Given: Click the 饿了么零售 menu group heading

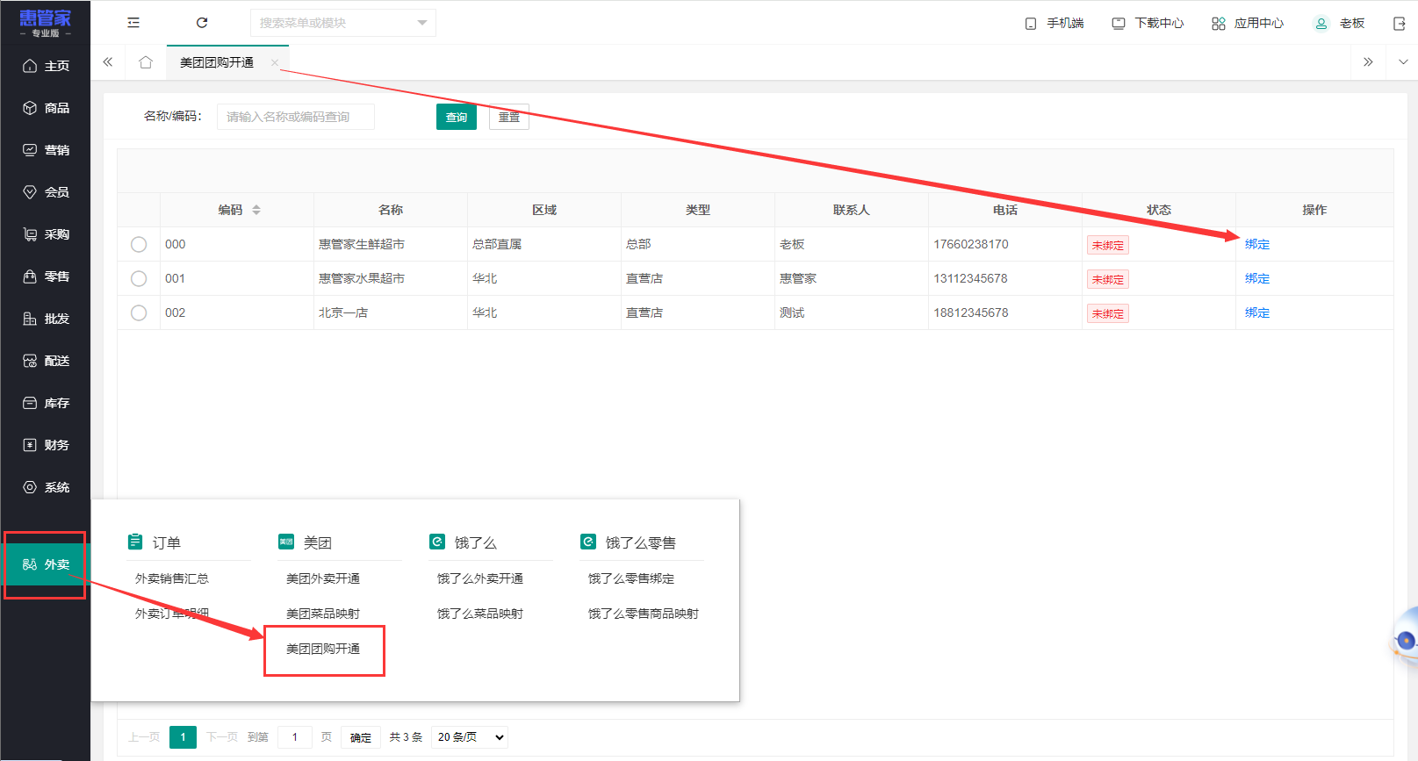Looking at the screenshot, I should pyautogui.click(x=629, y=542).
